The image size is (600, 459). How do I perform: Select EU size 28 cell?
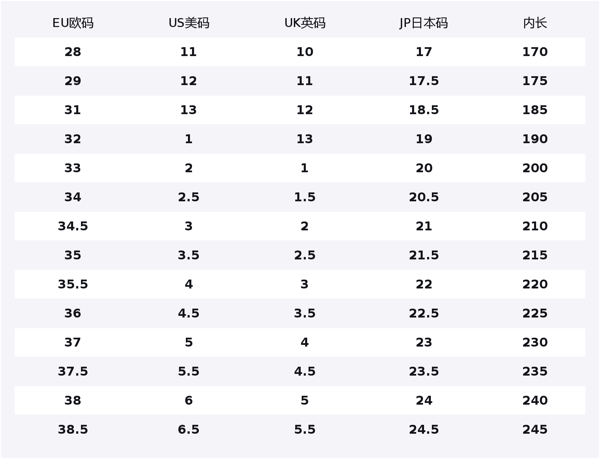73,52
